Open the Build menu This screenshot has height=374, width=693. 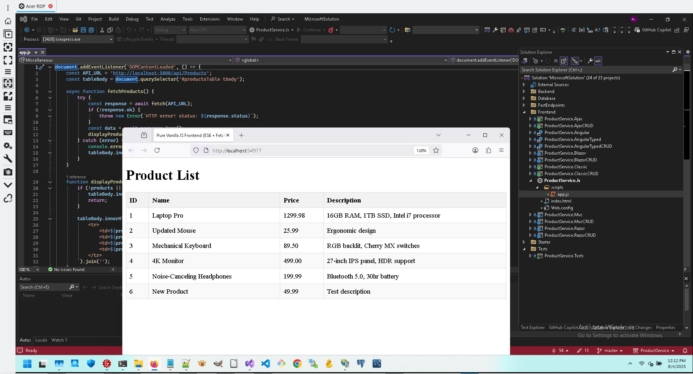[x=114, y=19]
